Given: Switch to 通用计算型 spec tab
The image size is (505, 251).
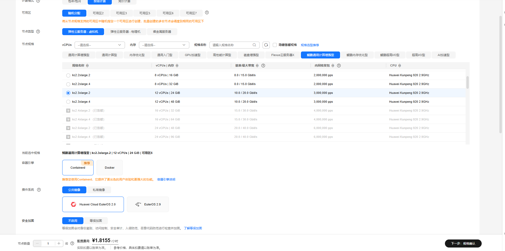Looking at the screenshot, I should coord(109,55).
